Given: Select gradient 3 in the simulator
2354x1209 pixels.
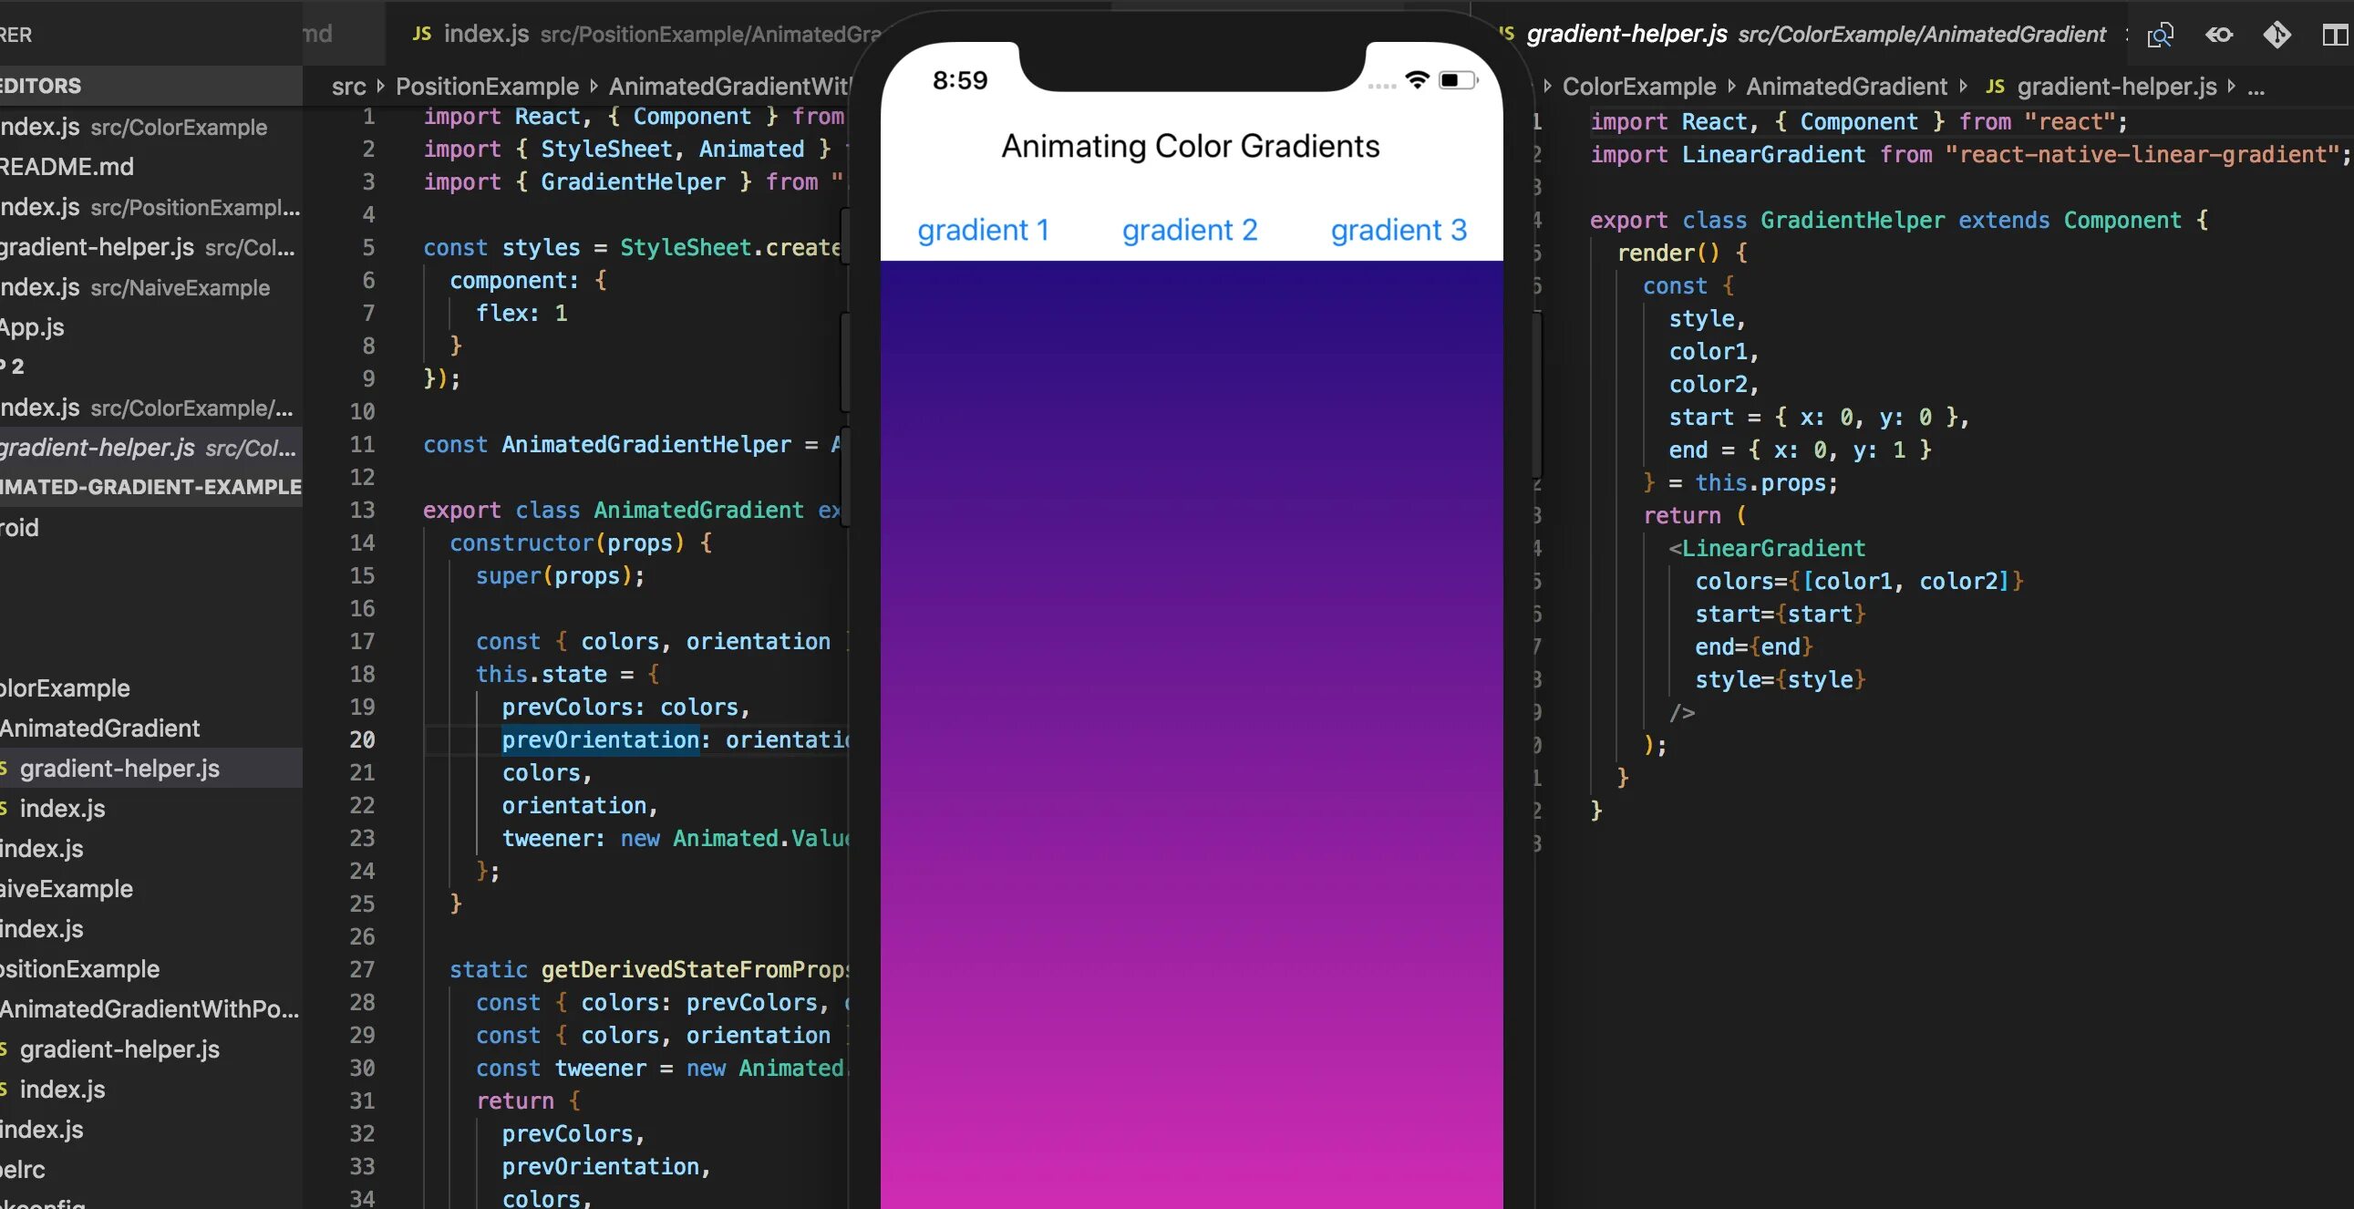Looking at the screenshot, I should tap(1398, 230).
